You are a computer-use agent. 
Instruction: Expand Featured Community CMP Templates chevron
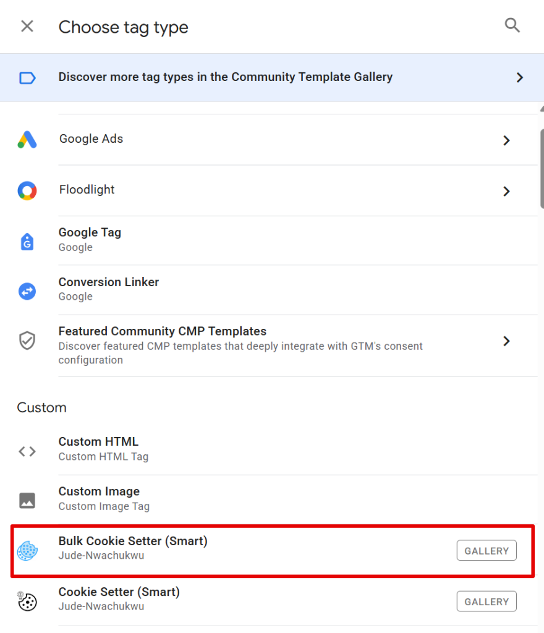tap(506, 341)
